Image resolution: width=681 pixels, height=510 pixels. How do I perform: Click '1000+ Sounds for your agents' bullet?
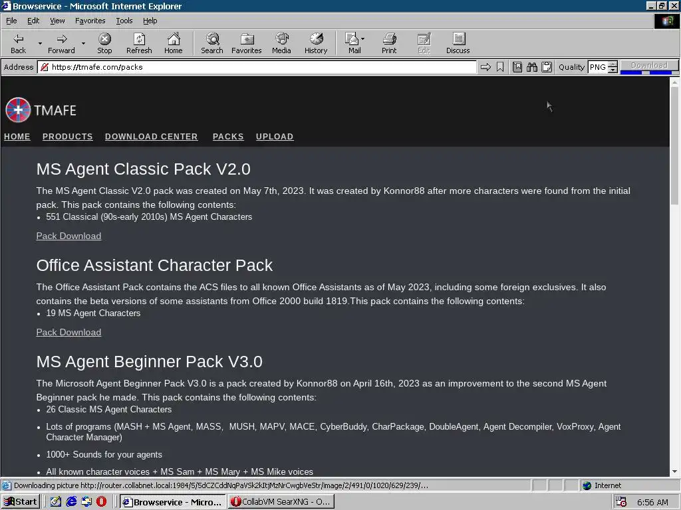tap(104, 454)
